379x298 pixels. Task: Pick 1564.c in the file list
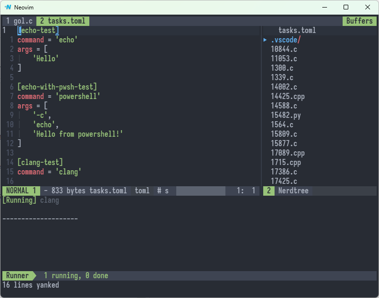click(x=282, y=124)
